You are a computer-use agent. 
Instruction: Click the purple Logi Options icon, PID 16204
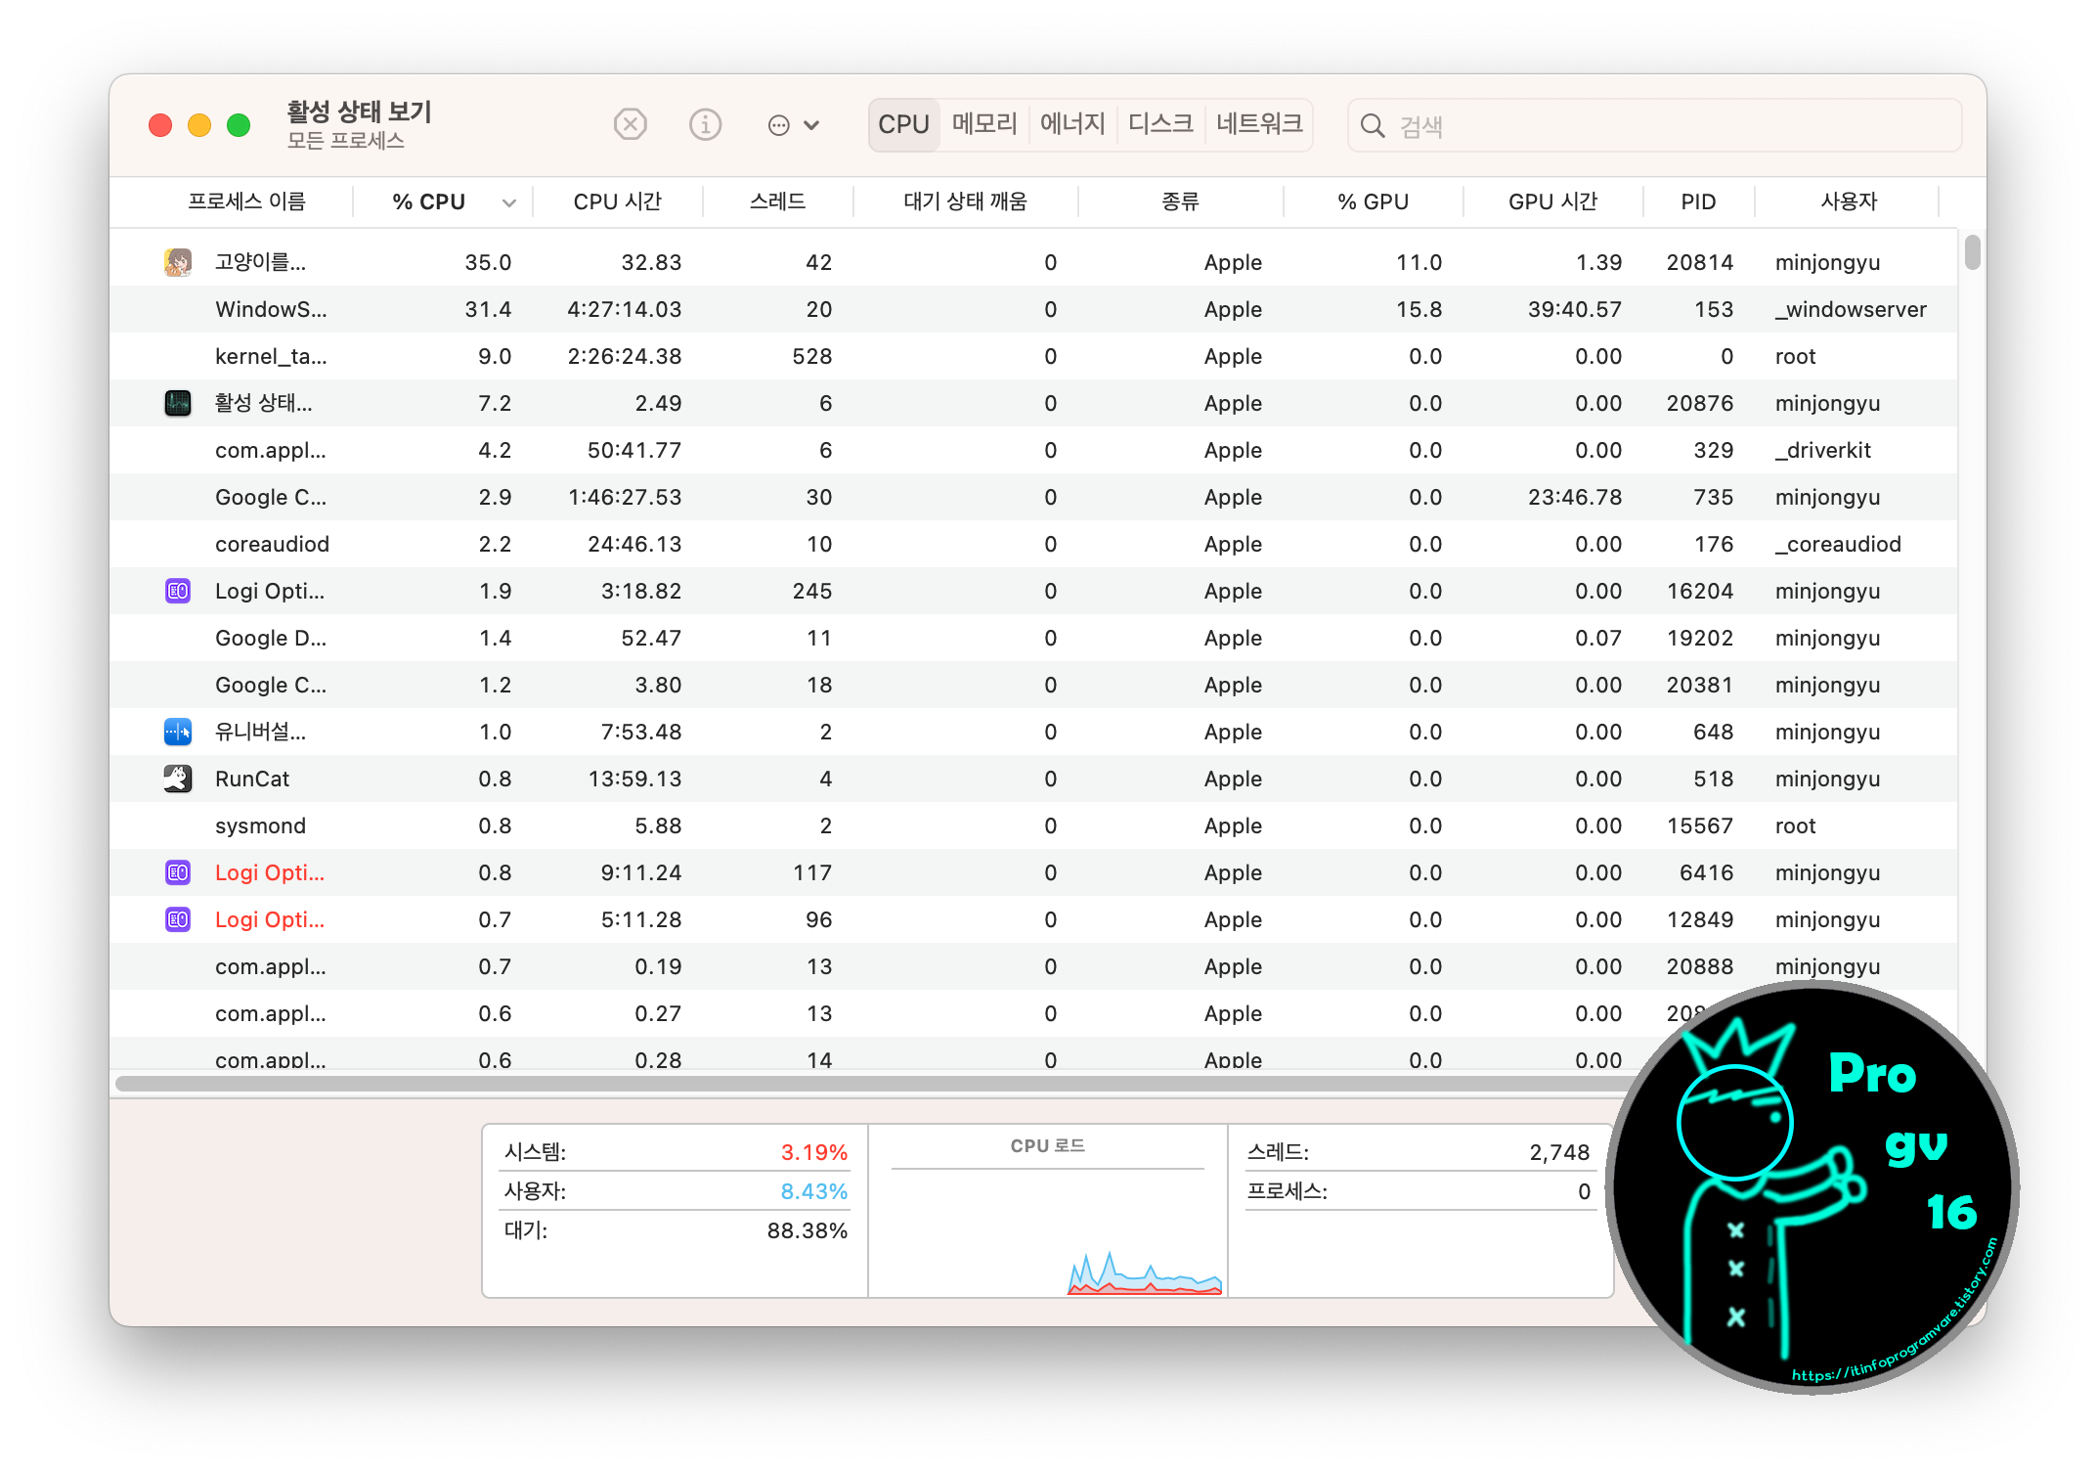tap(178, 591)
